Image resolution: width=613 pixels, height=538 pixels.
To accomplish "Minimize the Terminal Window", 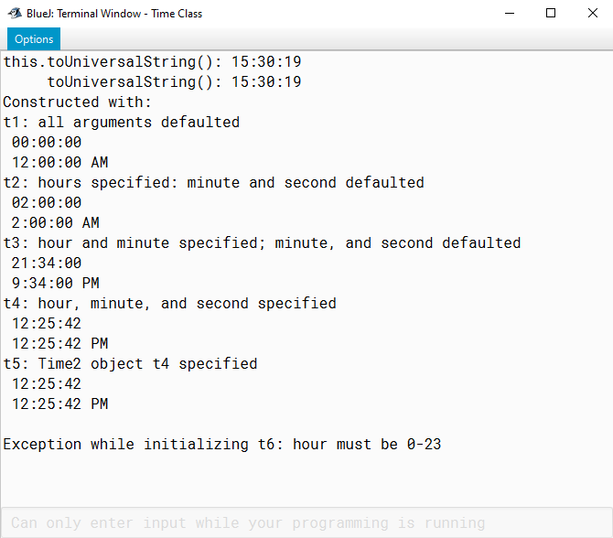I will [x=510, y=14].
